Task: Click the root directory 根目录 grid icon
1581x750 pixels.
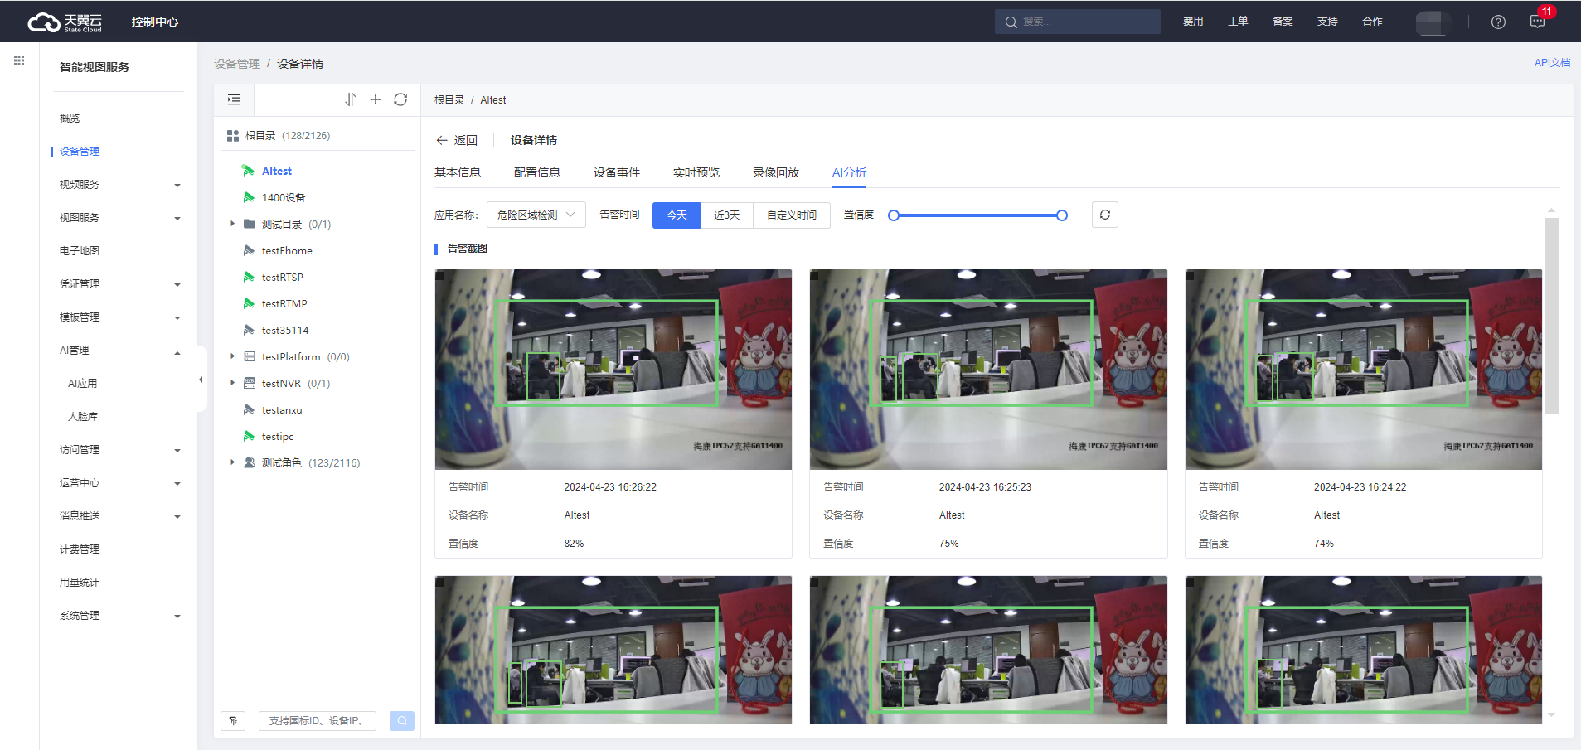Action: pyautogui.click(x=233, y=135)
